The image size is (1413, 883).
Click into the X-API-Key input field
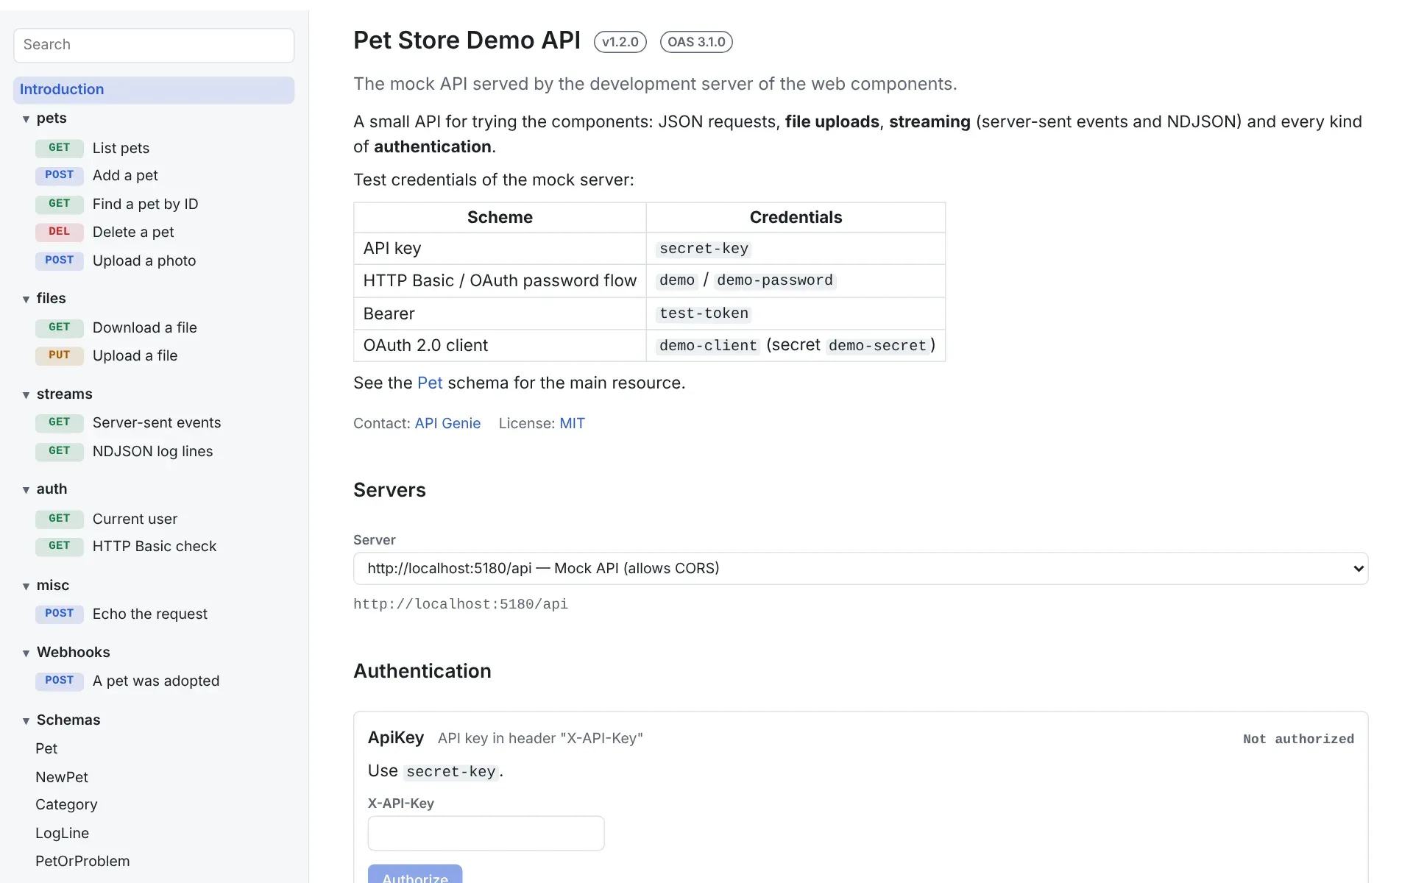pos(486,833)
